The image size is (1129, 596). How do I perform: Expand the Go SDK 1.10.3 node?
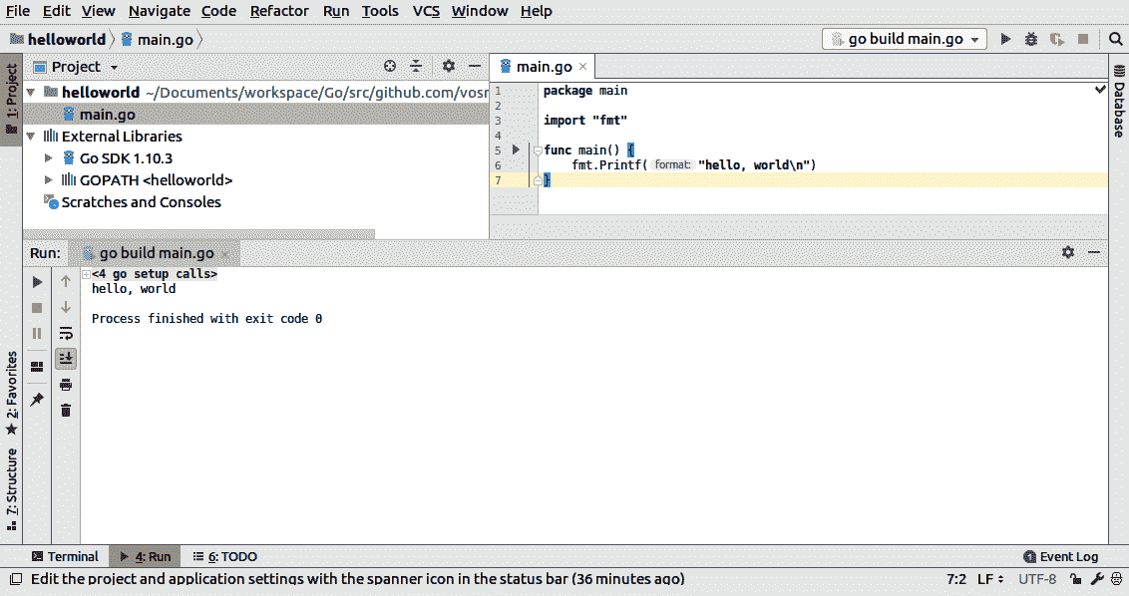pos(48,158)
